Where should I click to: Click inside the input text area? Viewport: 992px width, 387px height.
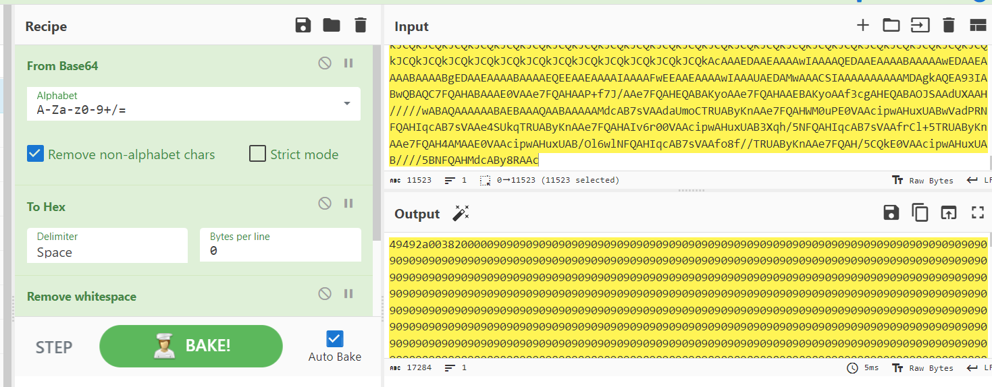click(x=688, y=107)
